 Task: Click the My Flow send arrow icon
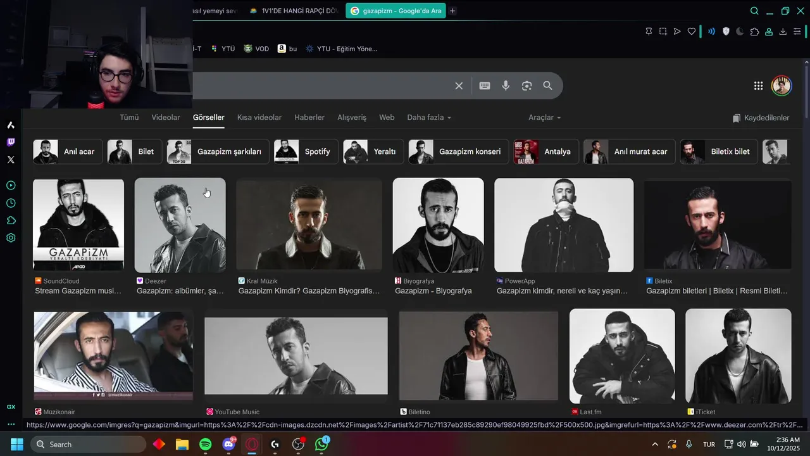pos(677,31)
